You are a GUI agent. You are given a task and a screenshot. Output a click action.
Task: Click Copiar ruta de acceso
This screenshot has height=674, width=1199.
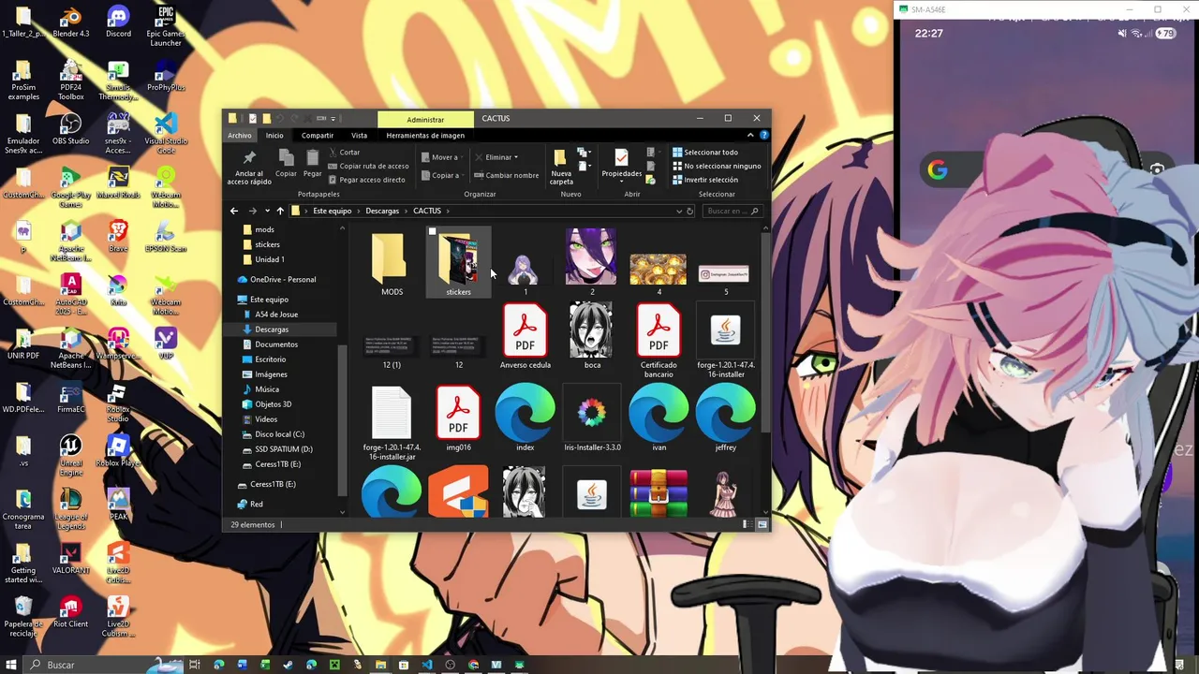point(367,166)
